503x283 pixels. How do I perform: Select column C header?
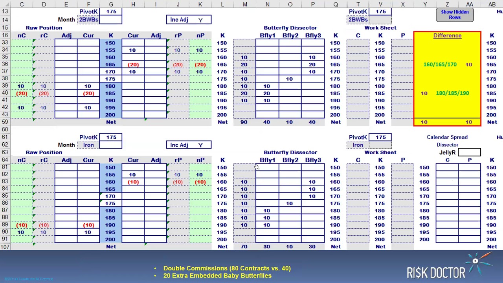click(22, 4)
